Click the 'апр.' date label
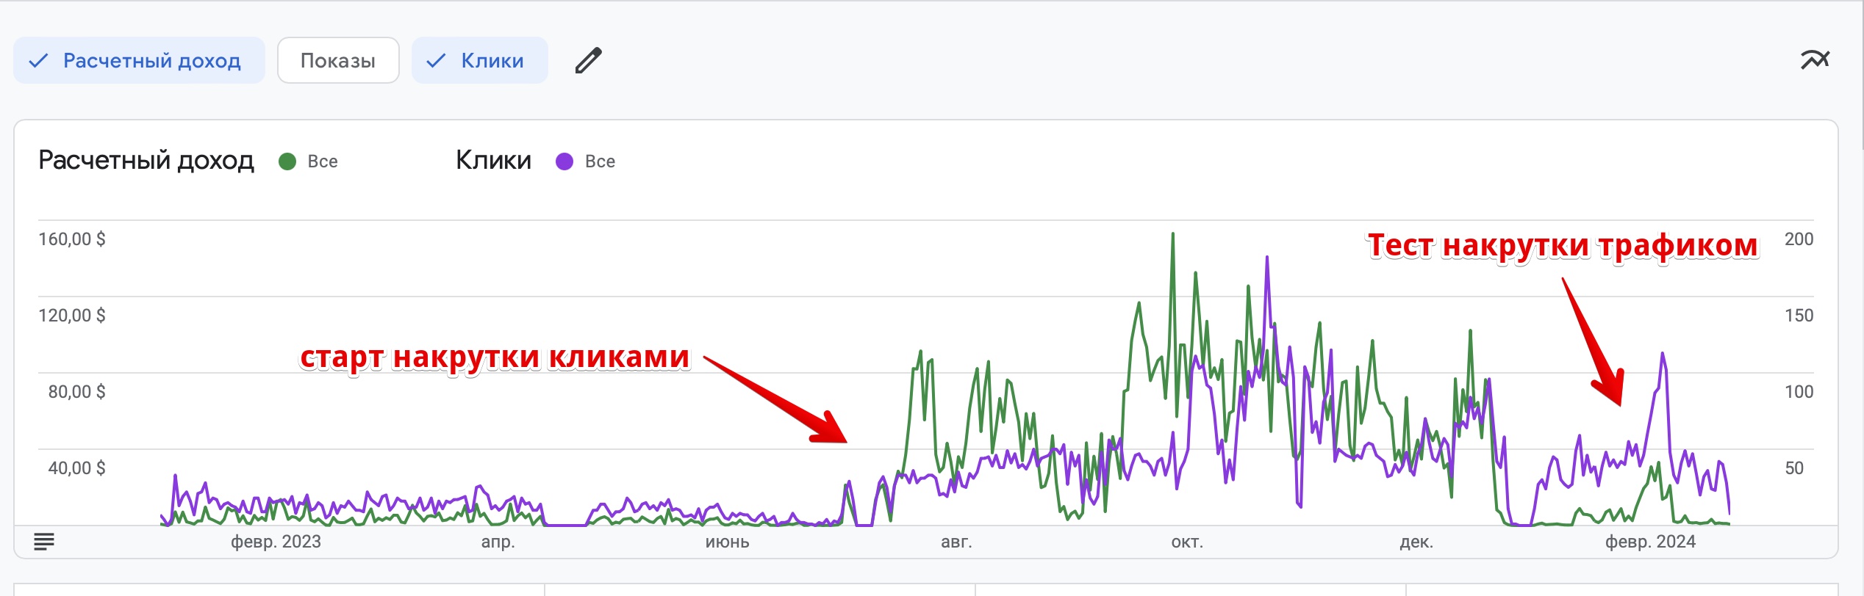1864x596 pixels. click(498, 542)
